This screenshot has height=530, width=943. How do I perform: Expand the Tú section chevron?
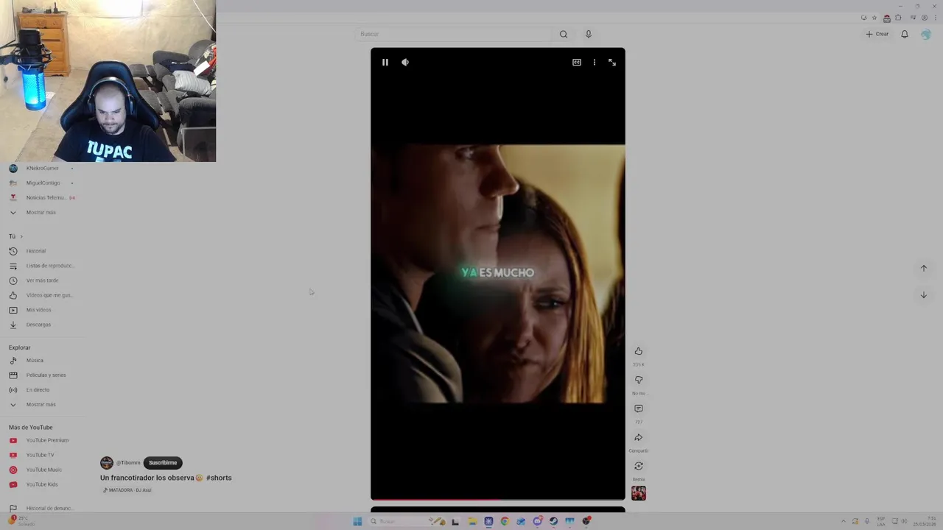tap(21, 236)
